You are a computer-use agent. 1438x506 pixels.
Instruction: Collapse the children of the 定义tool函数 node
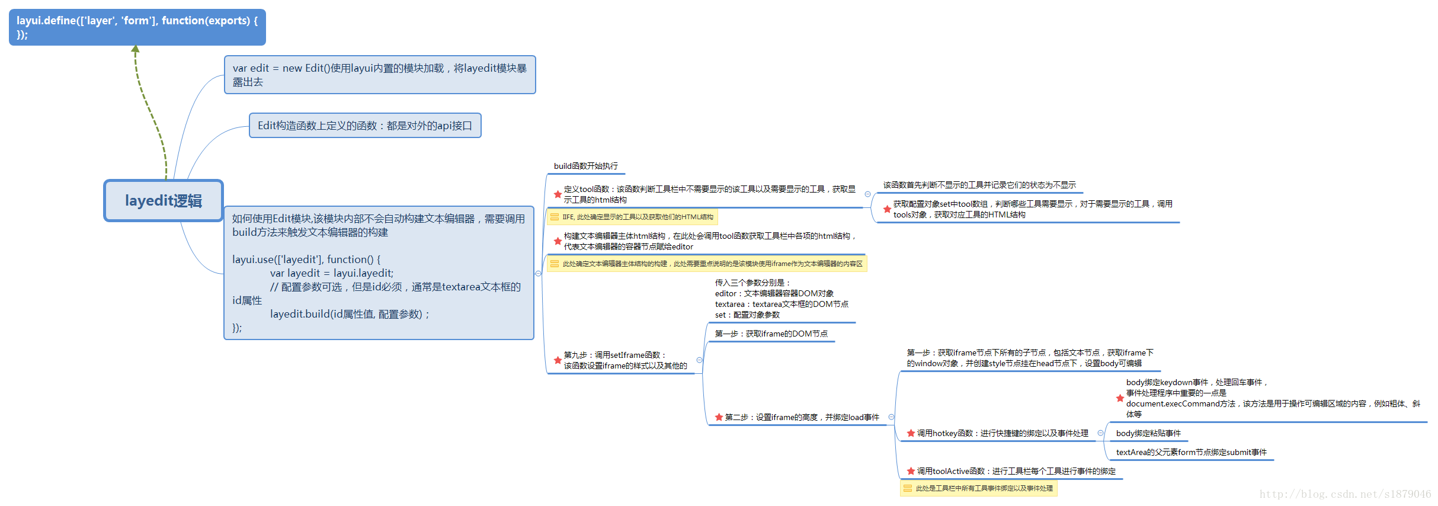click(868, 194)
